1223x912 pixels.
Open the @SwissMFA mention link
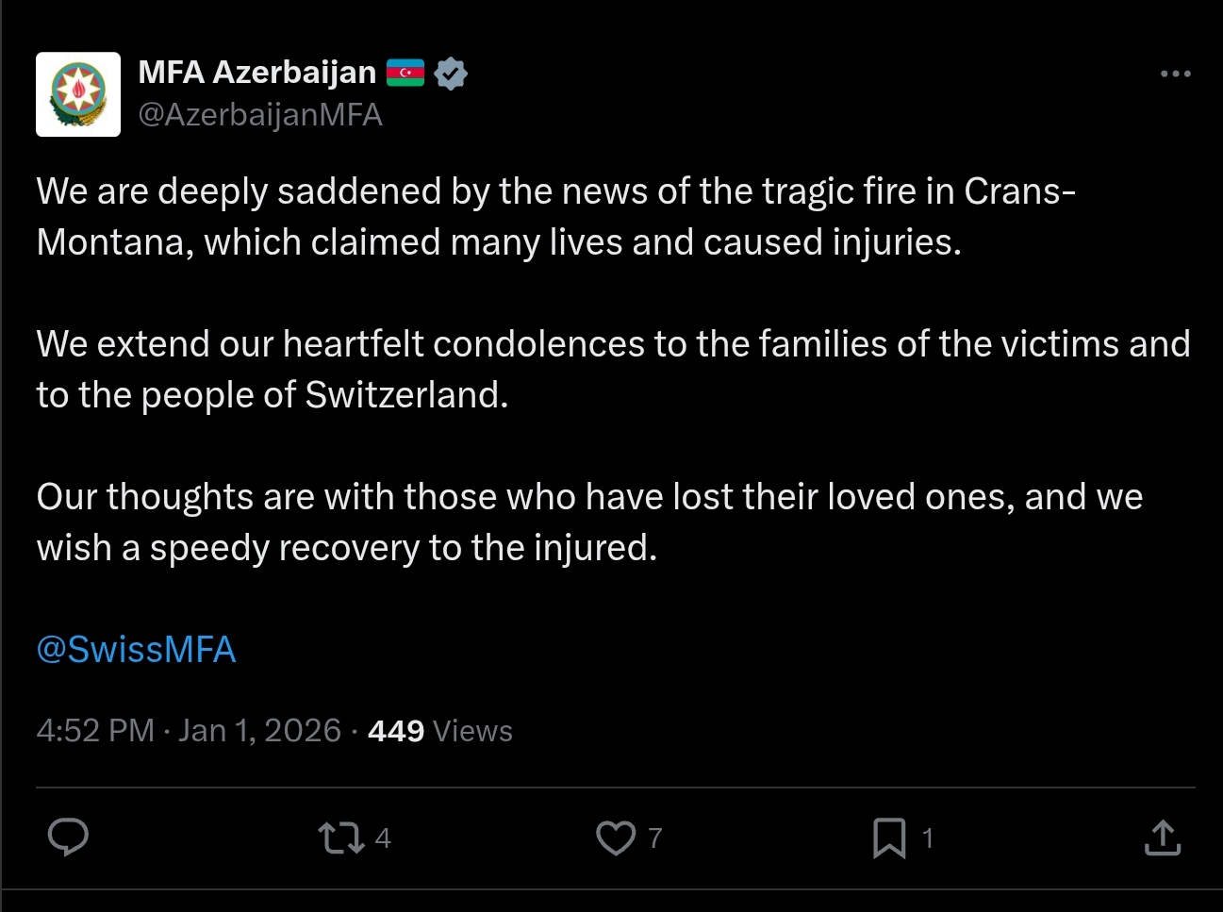pyautogui.click(x=136, y=650)
